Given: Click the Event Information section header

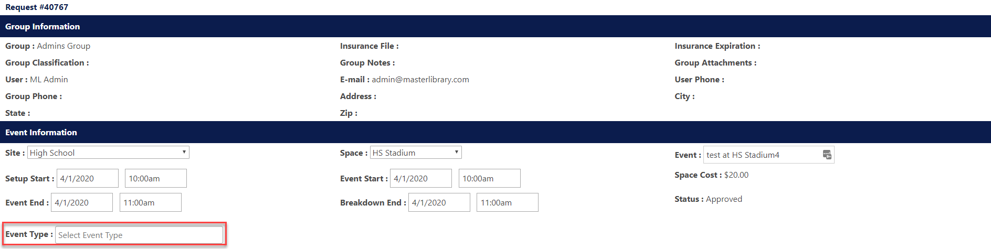Looking at the screenshot, I should point(495,132).
